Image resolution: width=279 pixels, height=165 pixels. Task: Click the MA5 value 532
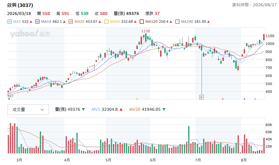25,22
